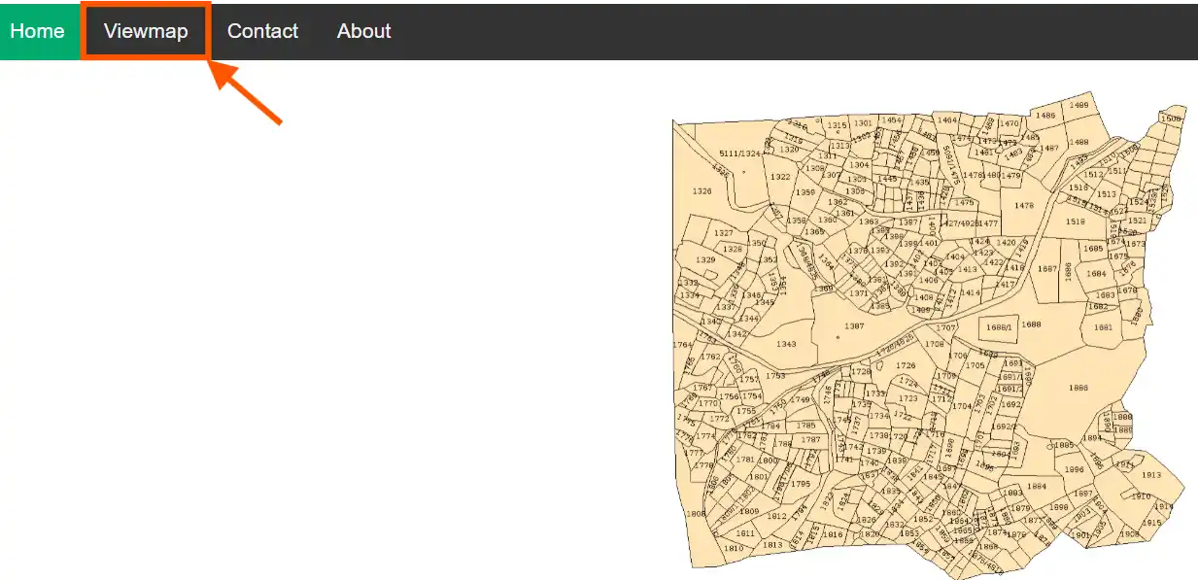Screen dimensions: 1198x580
Task: Select plot 1913 in the lower right
Action: 1150,475
